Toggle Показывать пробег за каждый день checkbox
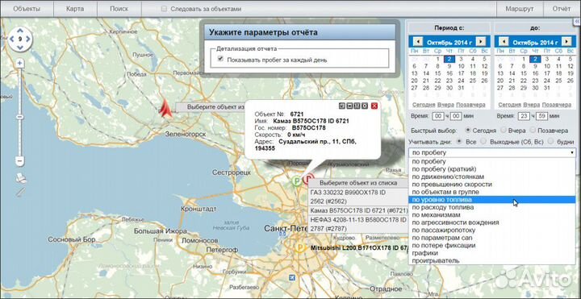Screen dimensions: 581x299 (x=220, y=59)
